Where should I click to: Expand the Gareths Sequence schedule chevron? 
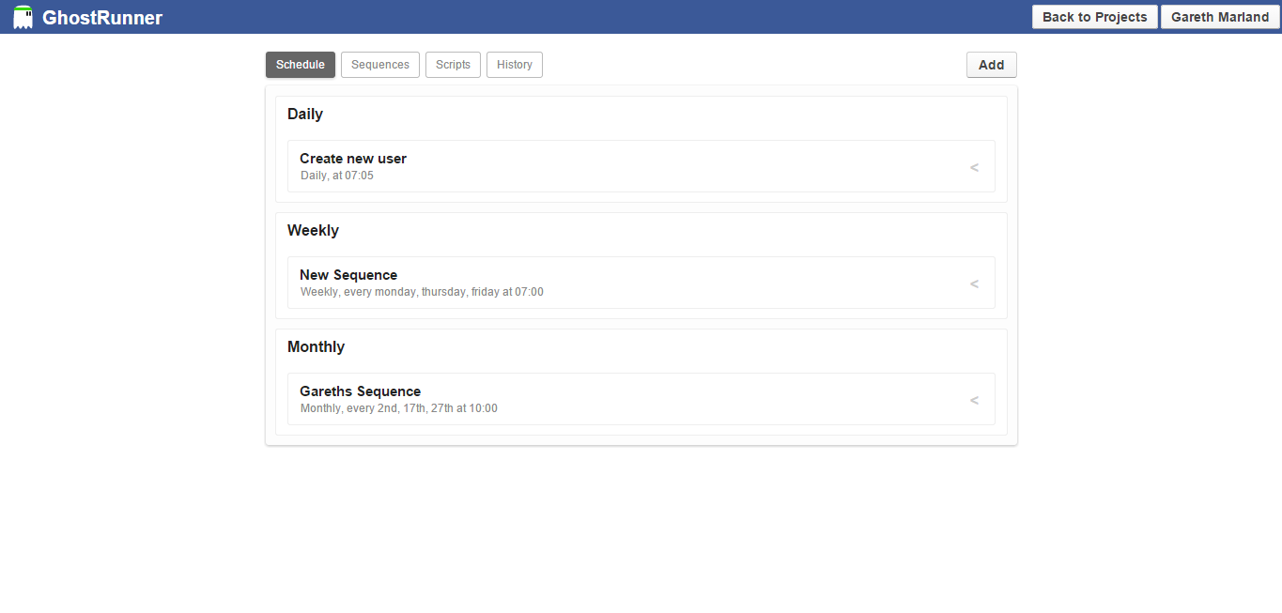pyautogui.click(x=974, y=399)
